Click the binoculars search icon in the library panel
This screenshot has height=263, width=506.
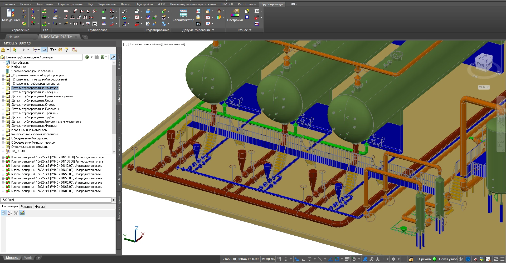[60, 50]
